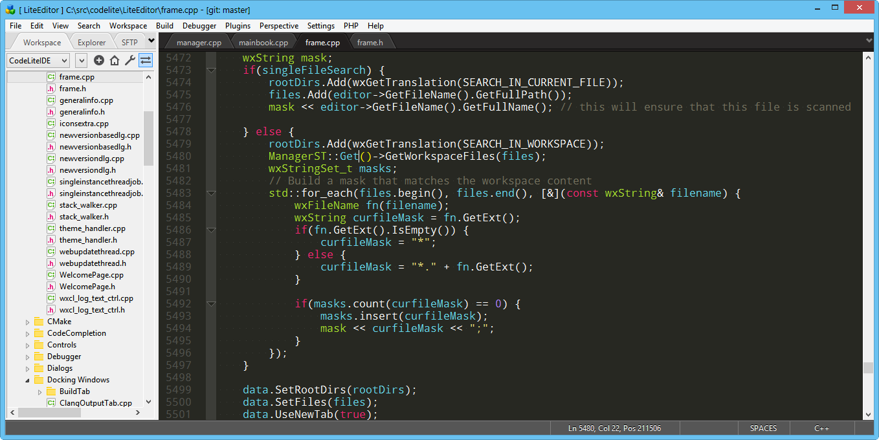Switch to the Explorer sidebar tab
879x440 pixels.
pyautogui.click(x=91, y=41)
